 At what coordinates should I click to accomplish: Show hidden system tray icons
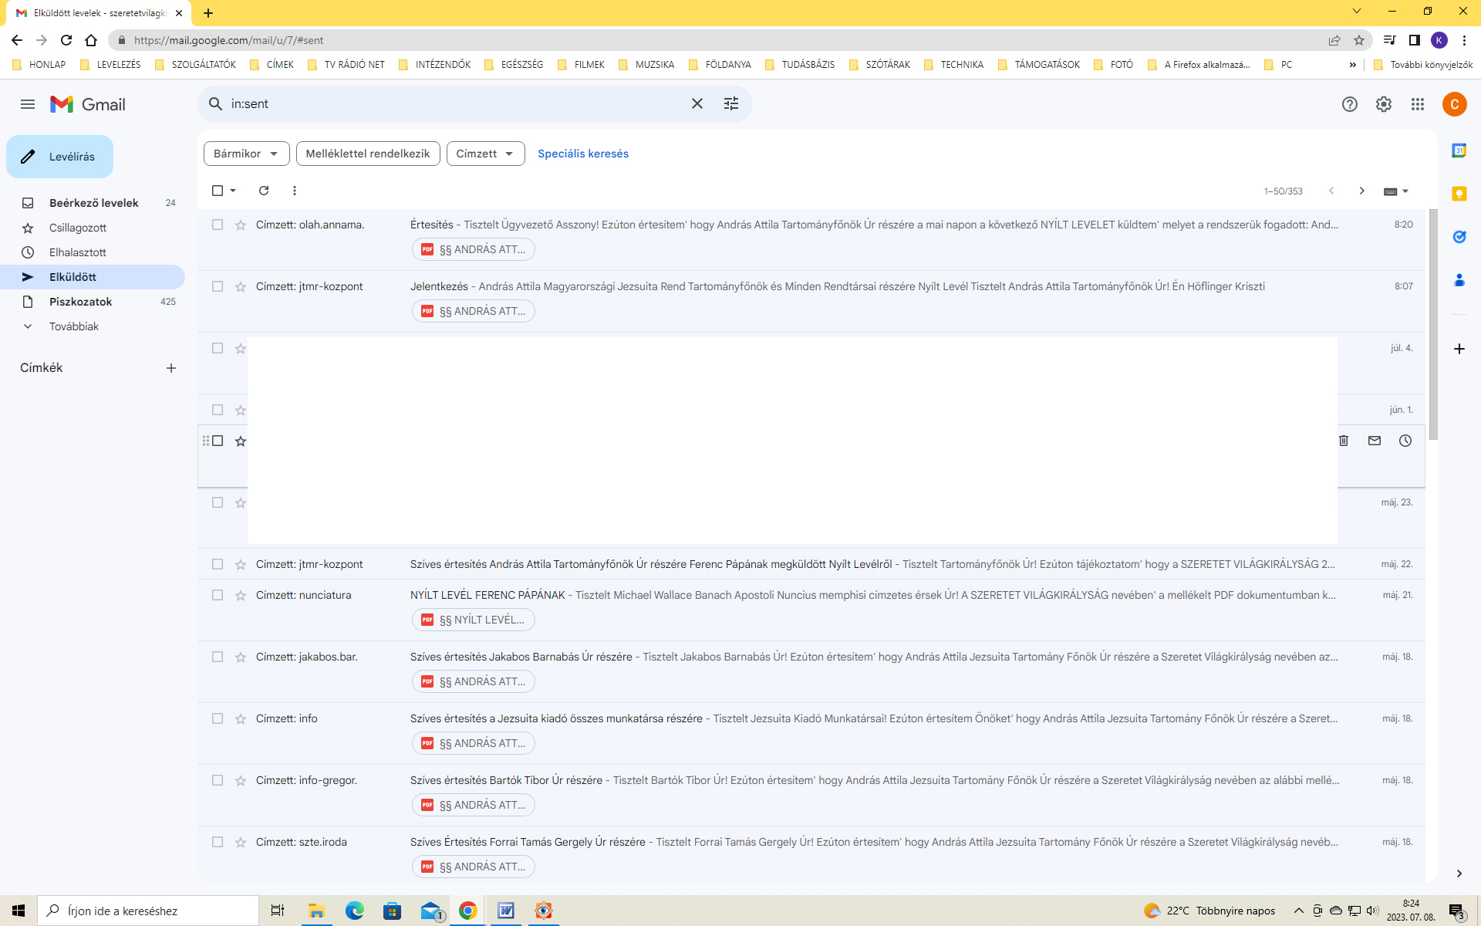pos(1298,911)
